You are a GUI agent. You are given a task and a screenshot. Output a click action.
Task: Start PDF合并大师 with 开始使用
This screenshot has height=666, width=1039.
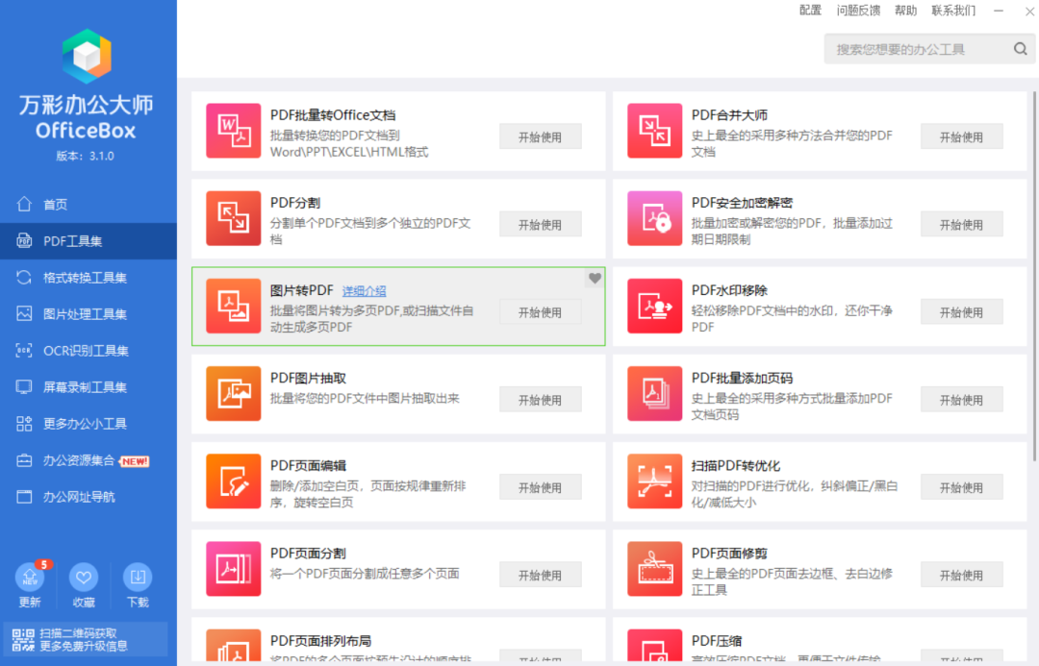(x=961, y=137)
